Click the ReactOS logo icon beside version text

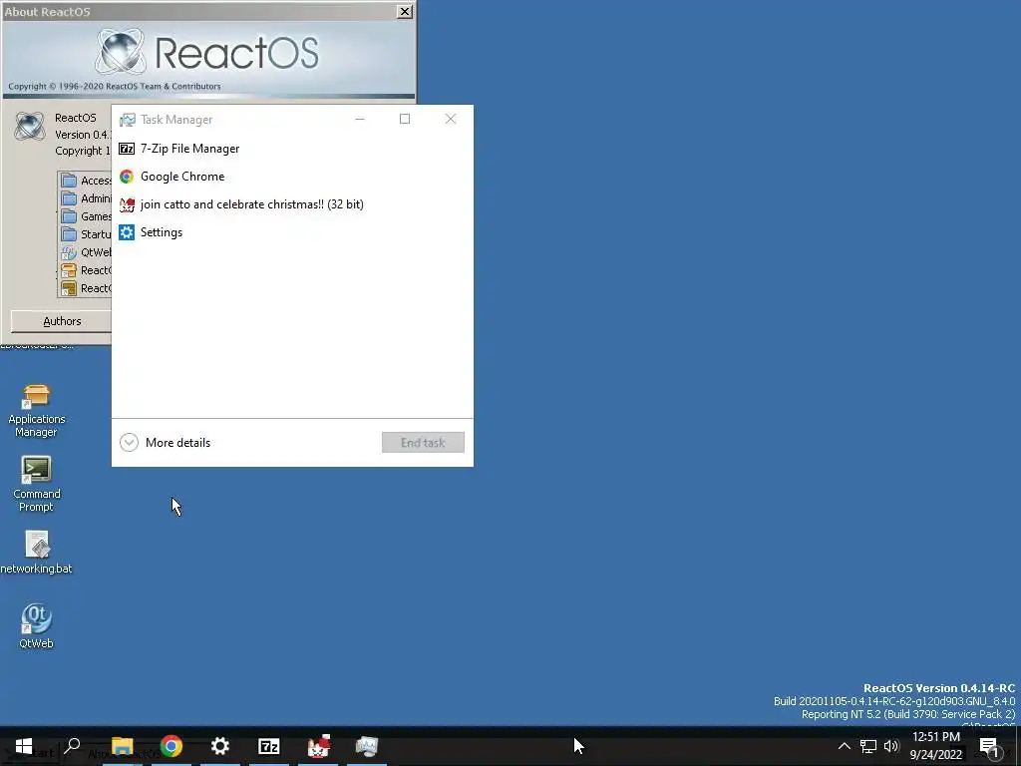point(30,127)
